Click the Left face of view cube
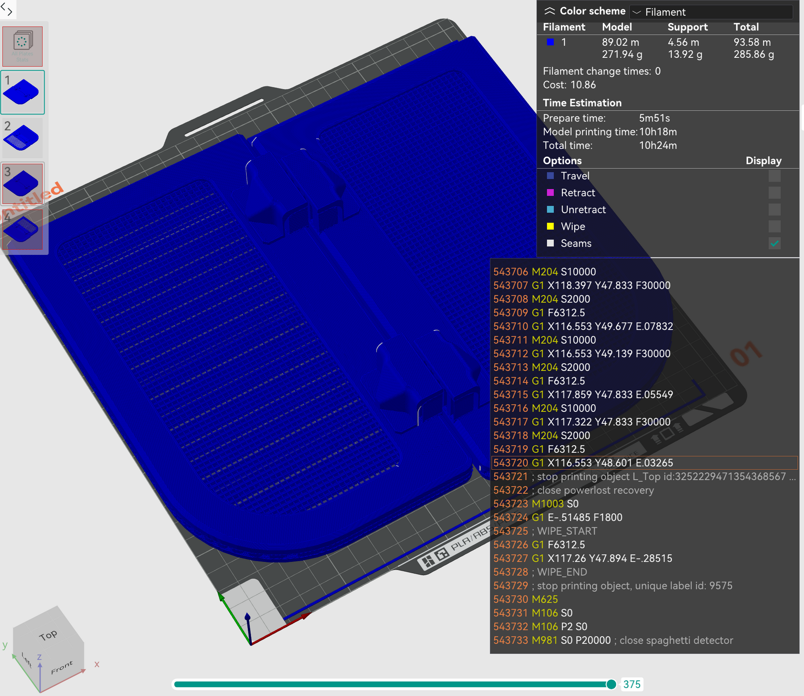Viewport: 804px width, 696px height. tap(26, 660)
